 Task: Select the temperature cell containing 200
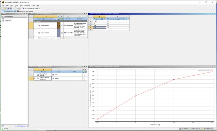99,27
